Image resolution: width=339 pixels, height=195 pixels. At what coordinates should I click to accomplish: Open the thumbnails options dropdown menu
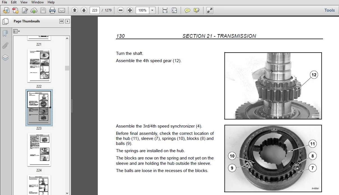(x=17, y=31)
